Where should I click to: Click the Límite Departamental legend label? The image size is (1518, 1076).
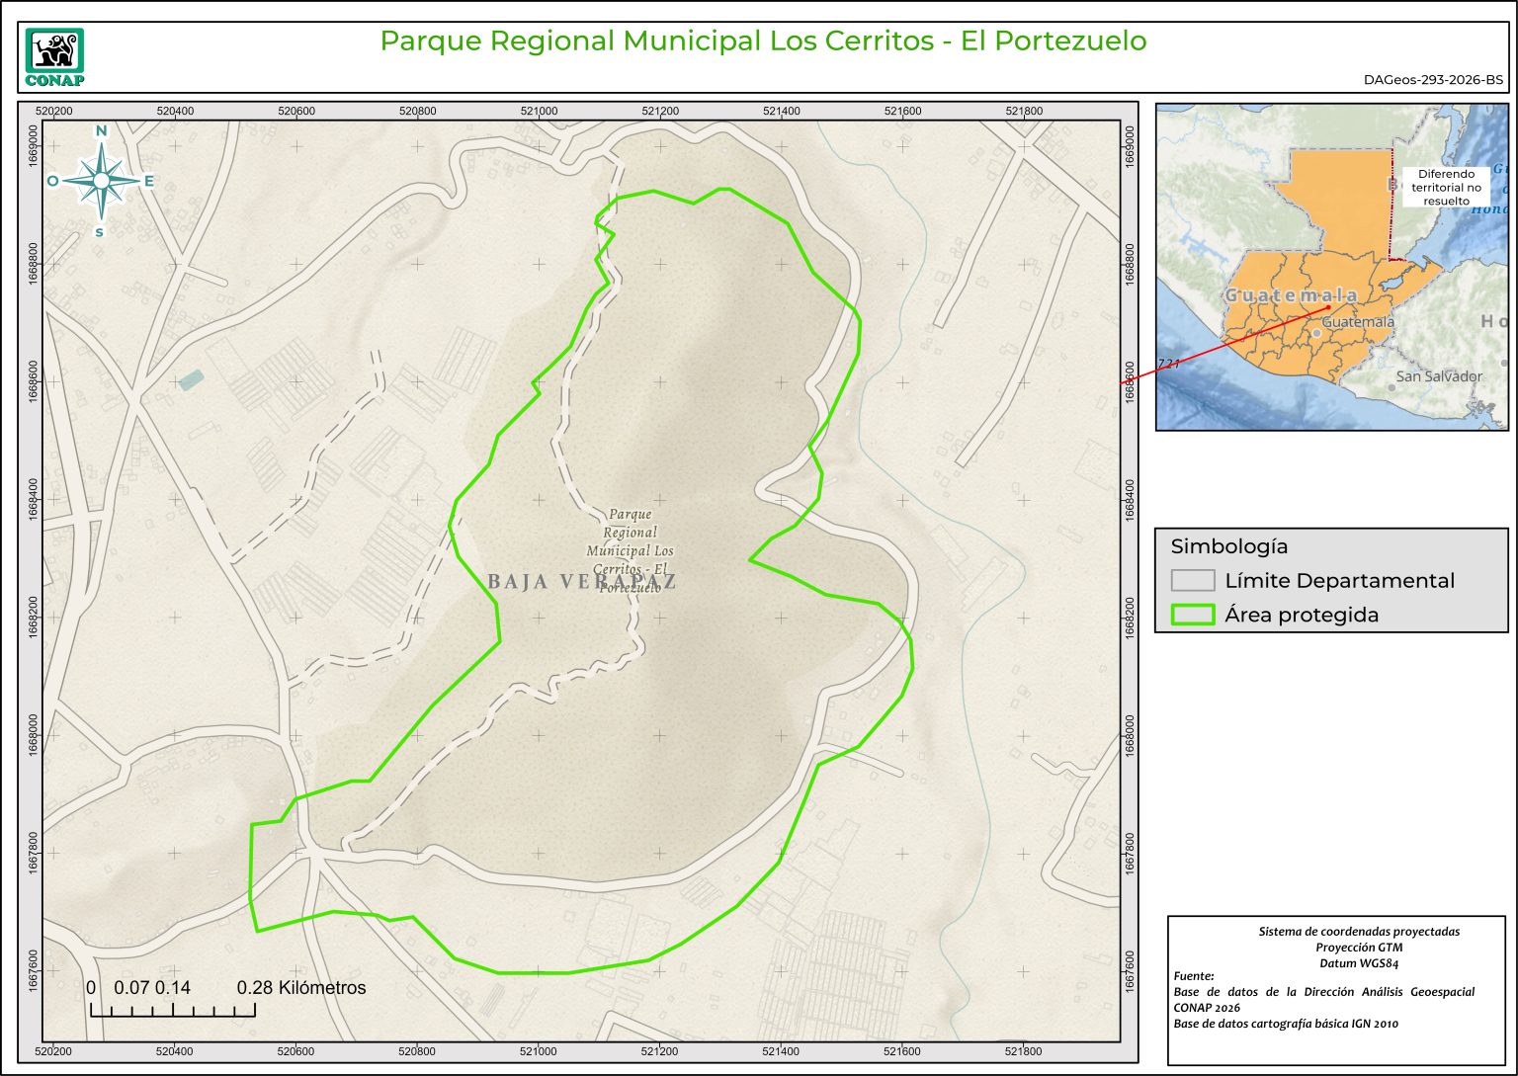pyautogui.click(x=1339, y=580)
